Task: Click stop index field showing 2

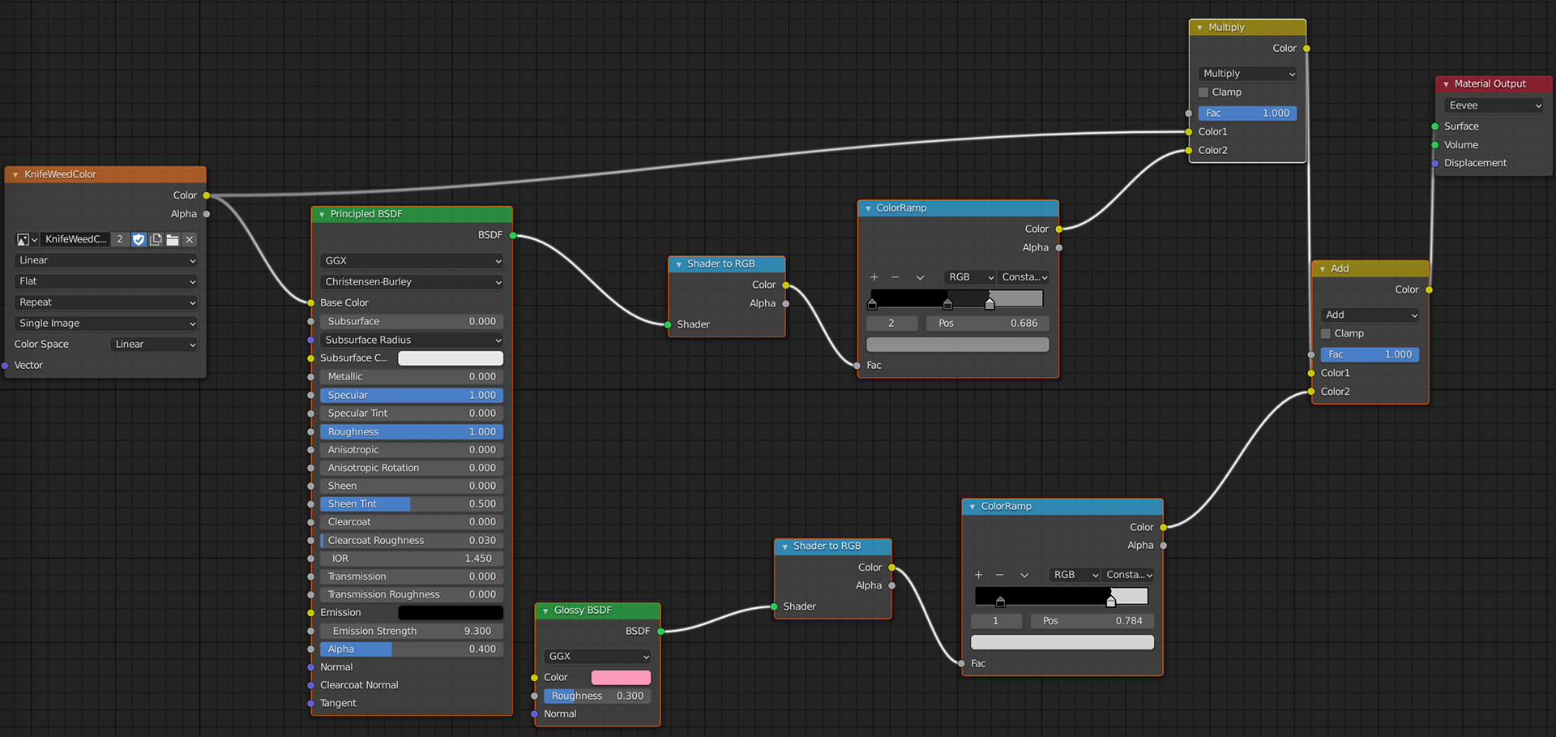Action: 892,324
